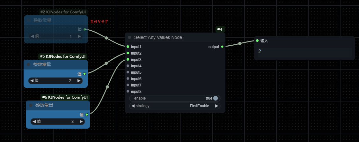The width and height of the screenshot is (359, 142).
Task: Click the input8 connection socket
Action: 128,91
